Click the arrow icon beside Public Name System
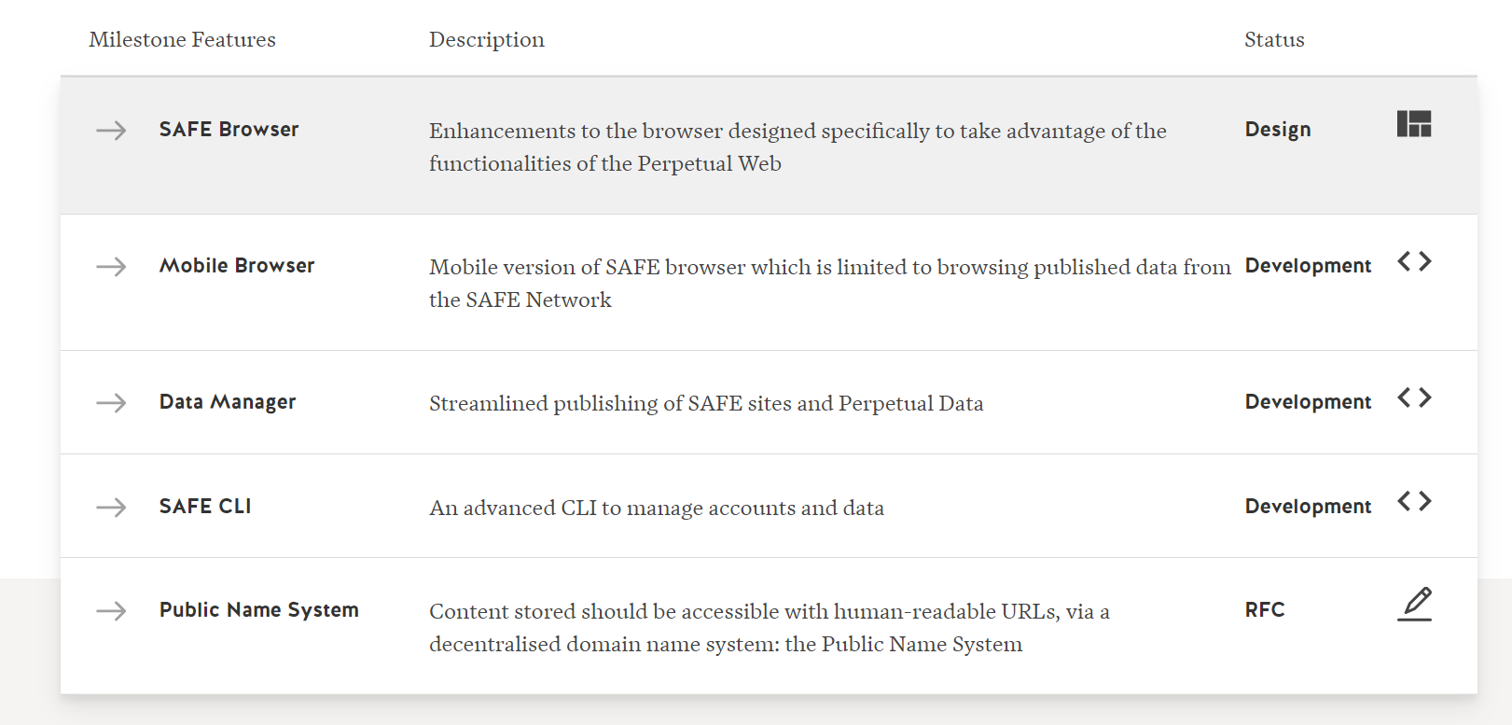The height and width of the screenshot is (725, 1512). coord(111,611)
